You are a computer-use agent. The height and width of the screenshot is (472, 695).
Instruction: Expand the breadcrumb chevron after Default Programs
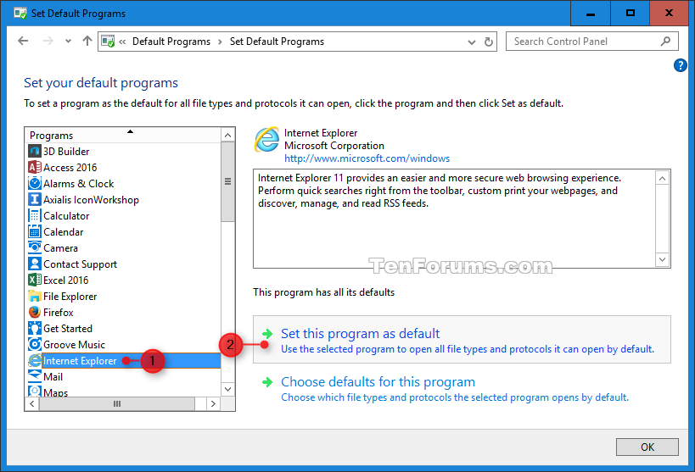click(x=220, y=42)
